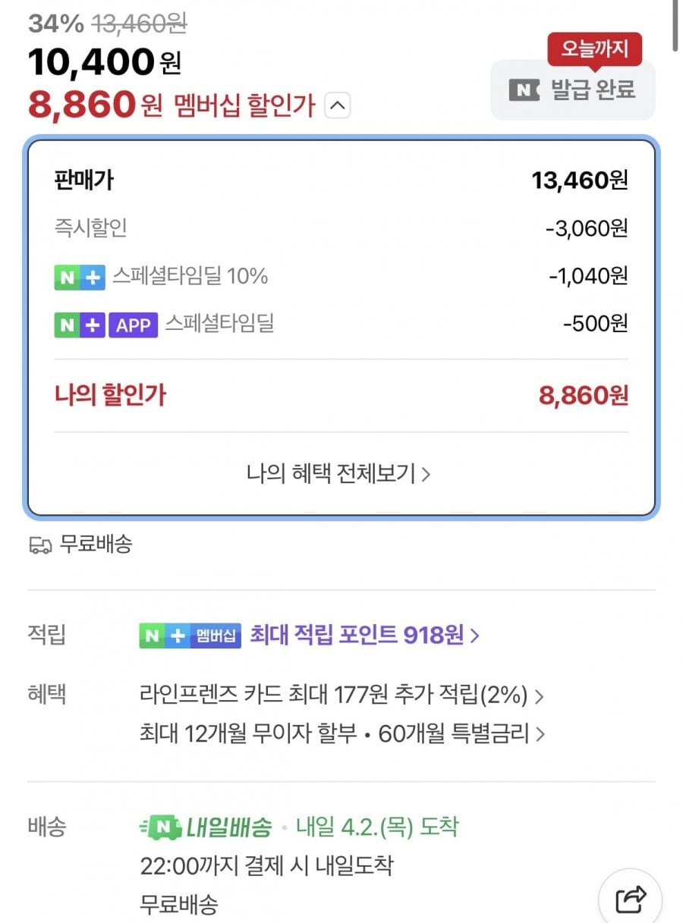Image resolution: width=683 pixels, height=923 pixels.
Task: Tap the N coupon icon in 발급 완료
Action: tap(524, 89)
